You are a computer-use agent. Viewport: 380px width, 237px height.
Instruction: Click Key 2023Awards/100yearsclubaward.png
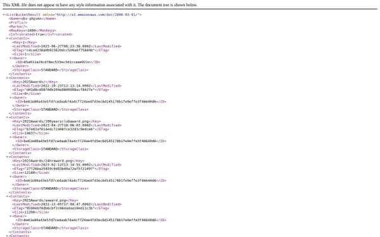[56, 121]
